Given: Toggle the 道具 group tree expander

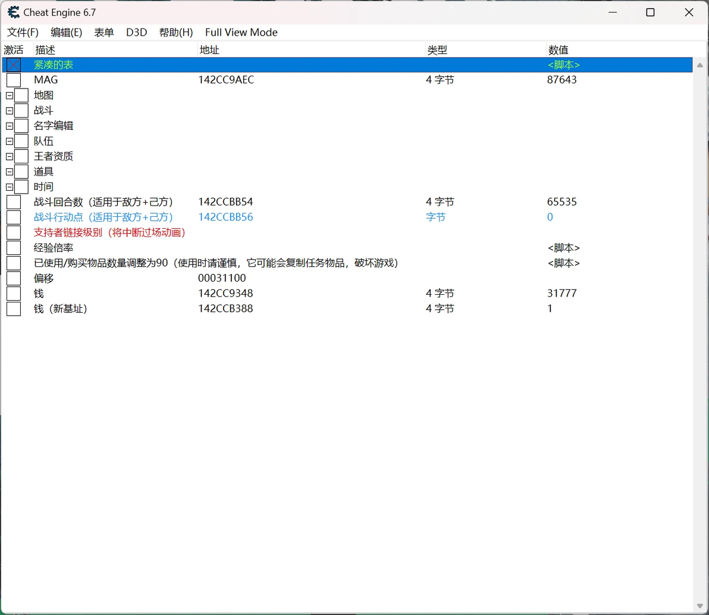Looking at the screenshot, I should [10, 172].
